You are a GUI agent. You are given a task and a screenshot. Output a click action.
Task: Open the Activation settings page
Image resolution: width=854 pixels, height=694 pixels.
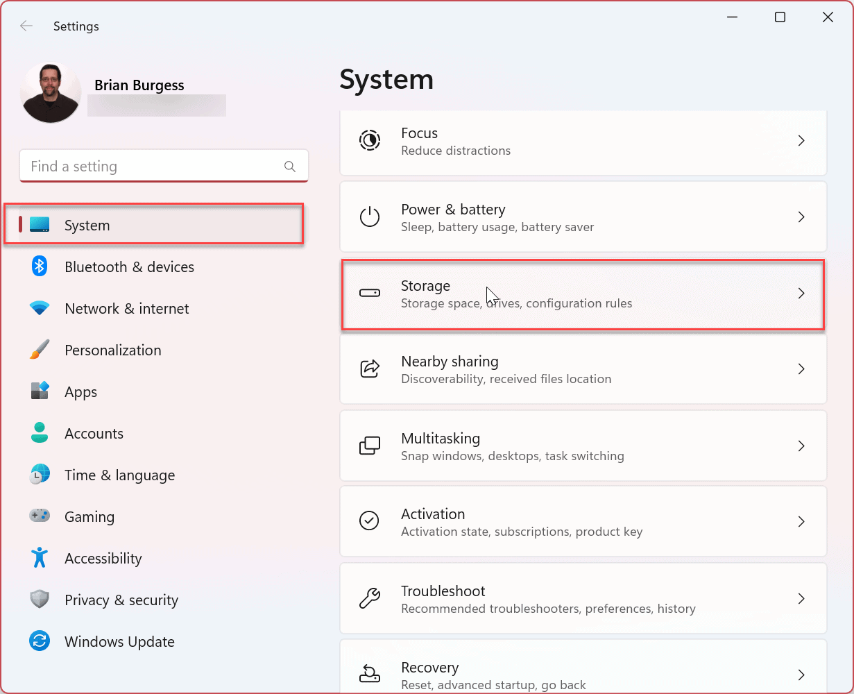(x=581, y=522)
